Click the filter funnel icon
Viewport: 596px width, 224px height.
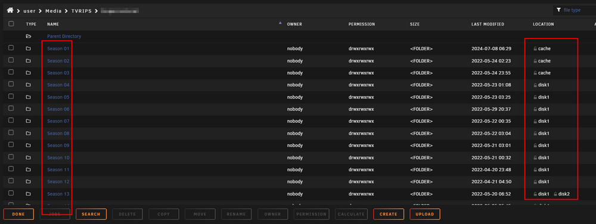[x=558, y=10]
